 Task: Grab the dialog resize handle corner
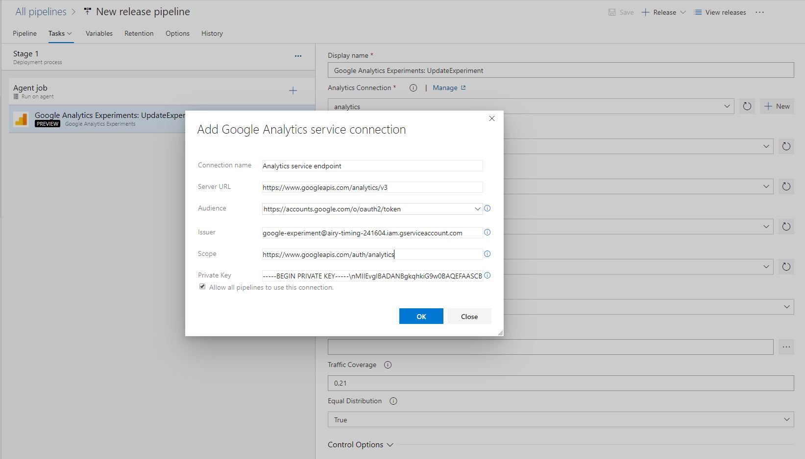pos(500,333)
